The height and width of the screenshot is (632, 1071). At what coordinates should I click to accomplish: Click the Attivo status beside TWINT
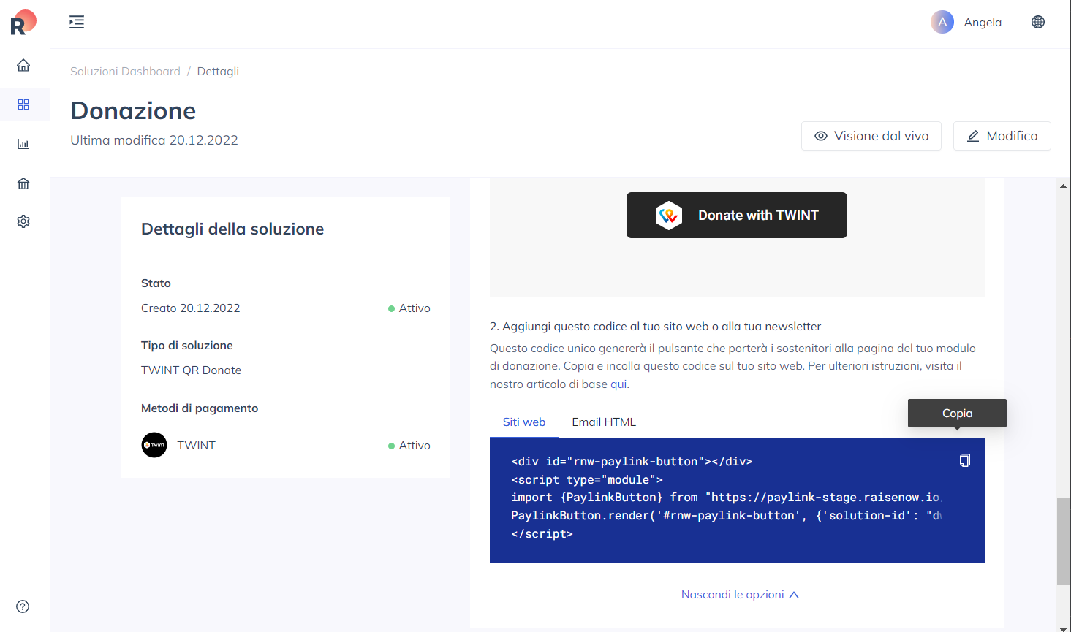coord(409,446)
